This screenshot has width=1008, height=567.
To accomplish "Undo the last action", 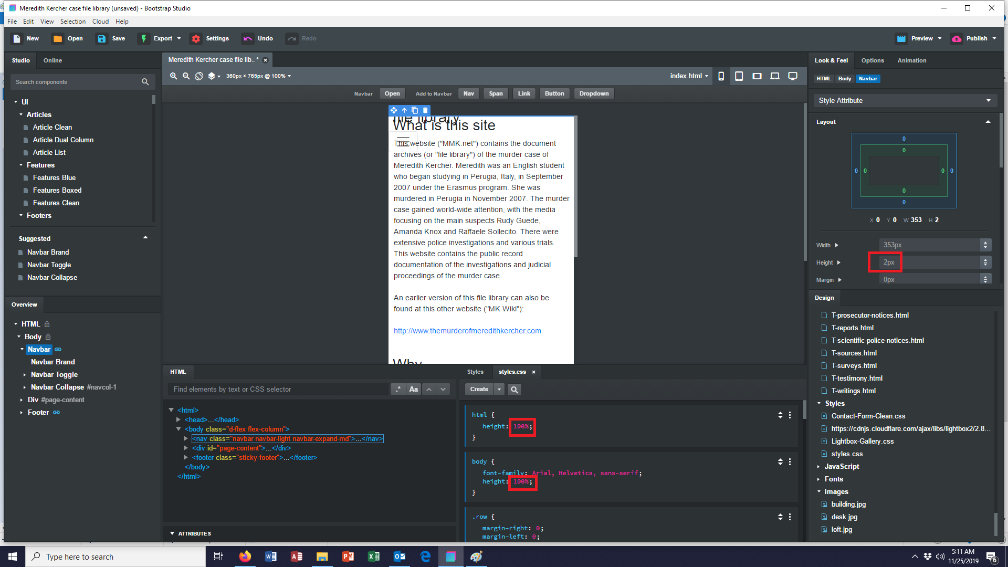I will coord(257,38).
